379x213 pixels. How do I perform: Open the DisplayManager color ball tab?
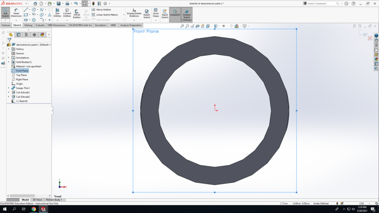(x=42, y=35)
